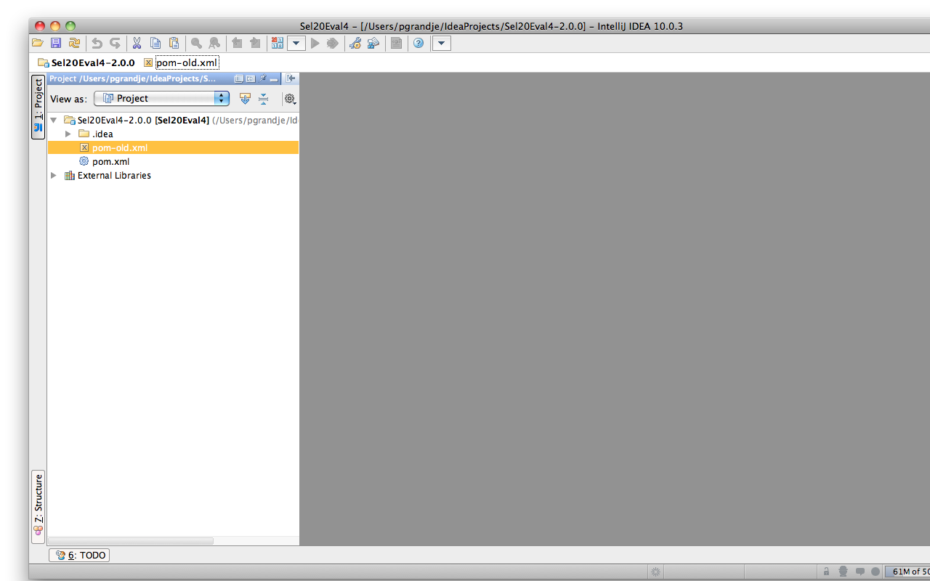Expand the .idea folder
The image size is (930, 581).
point(68,134)
